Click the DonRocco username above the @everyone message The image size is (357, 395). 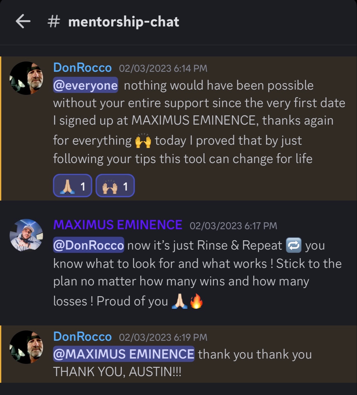[x=82, y=68]
